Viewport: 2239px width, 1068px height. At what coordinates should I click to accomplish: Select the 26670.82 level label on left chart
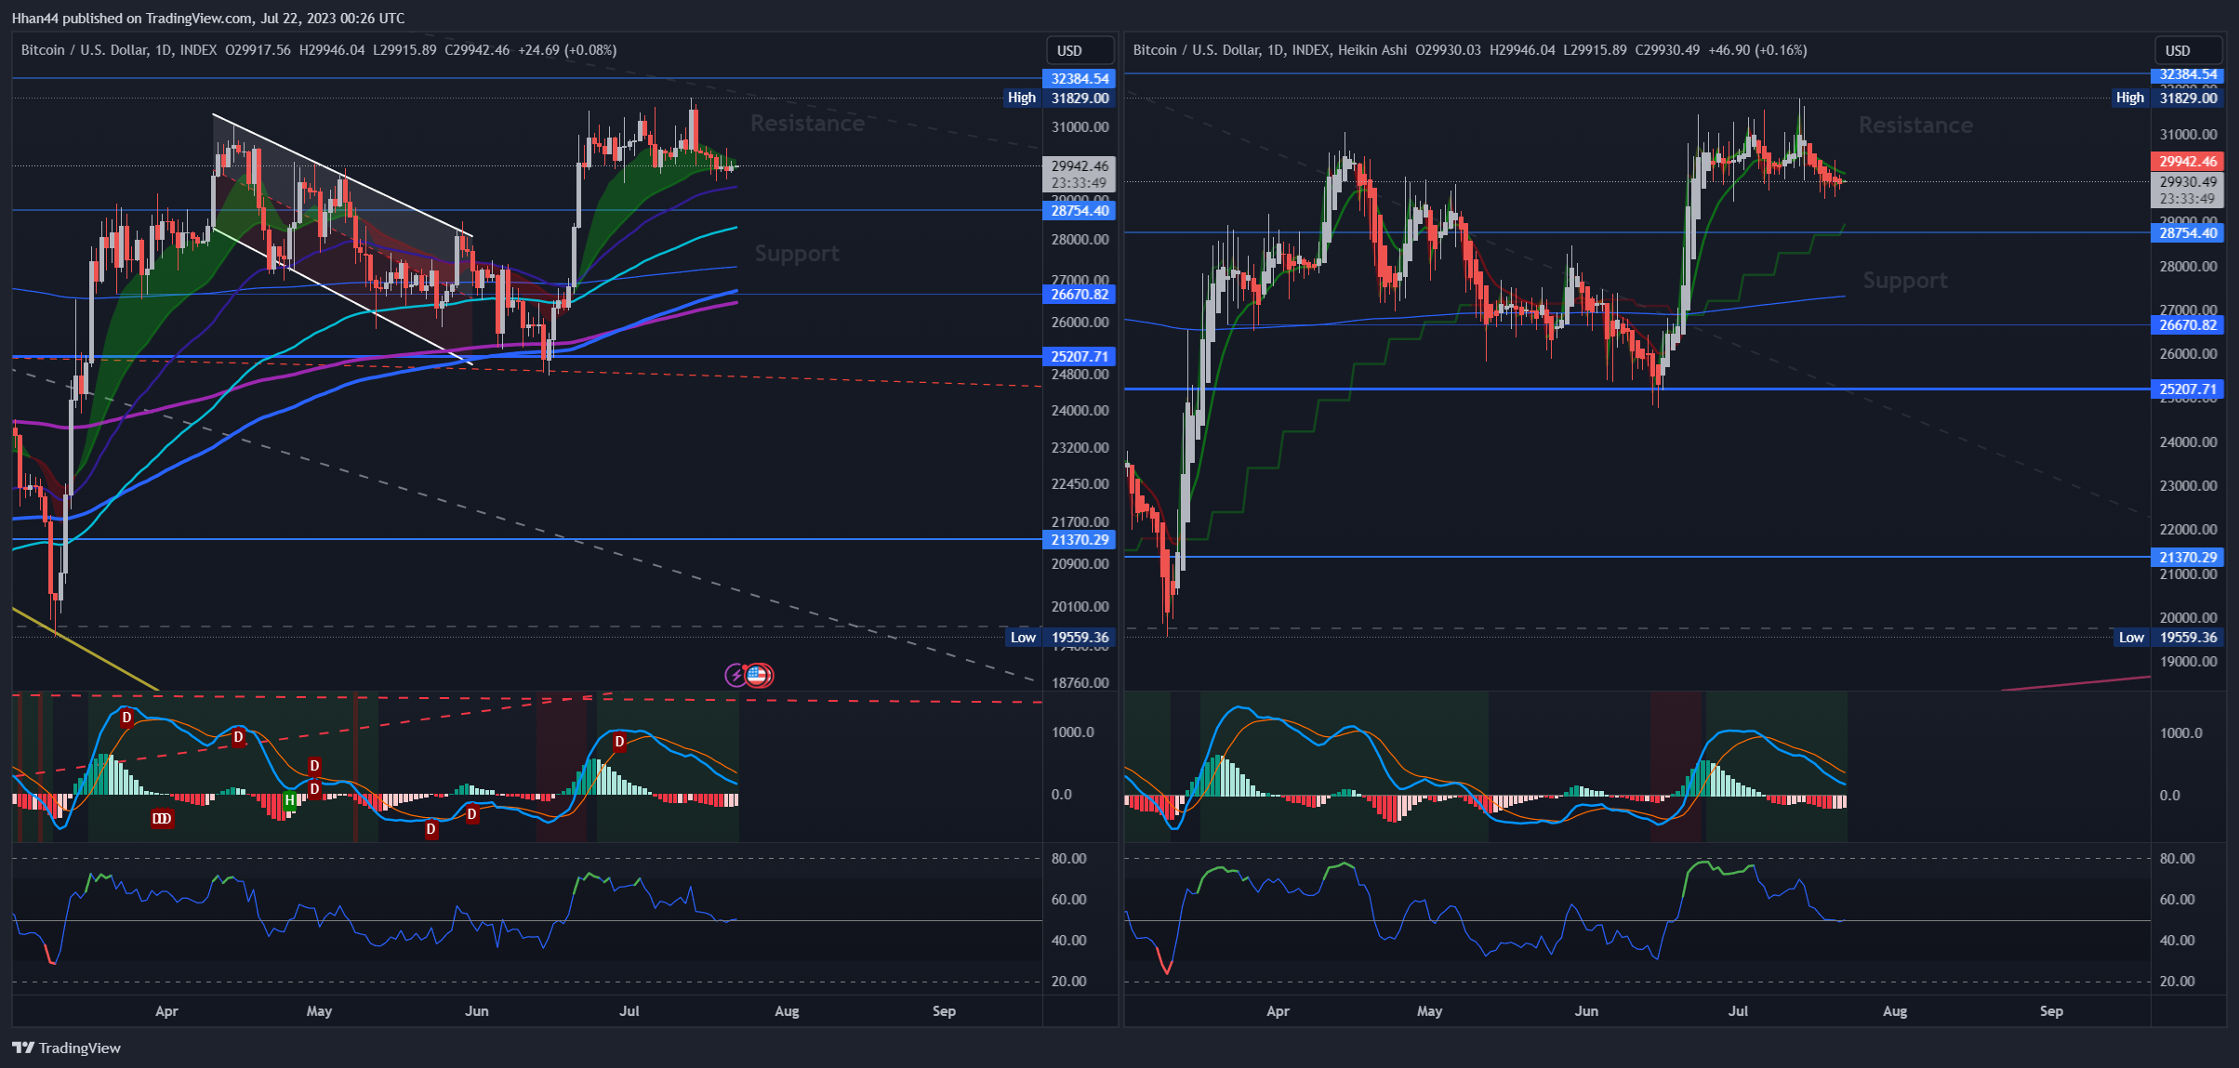1079,295
